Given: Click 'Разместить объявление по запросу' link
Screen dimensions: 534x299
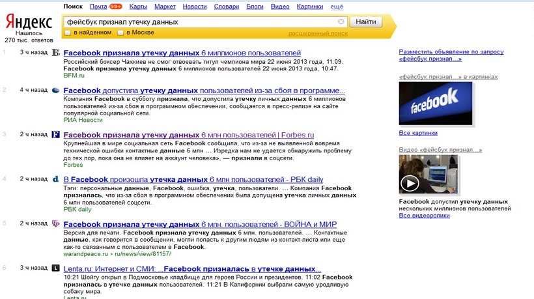Looking at the screenshot, I should coord(451,55).
